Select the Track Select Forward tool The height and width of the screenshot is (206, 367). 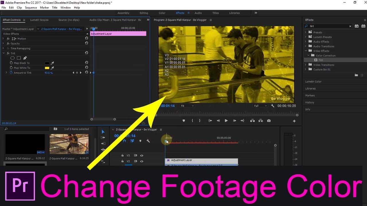[x=103, y=138]
